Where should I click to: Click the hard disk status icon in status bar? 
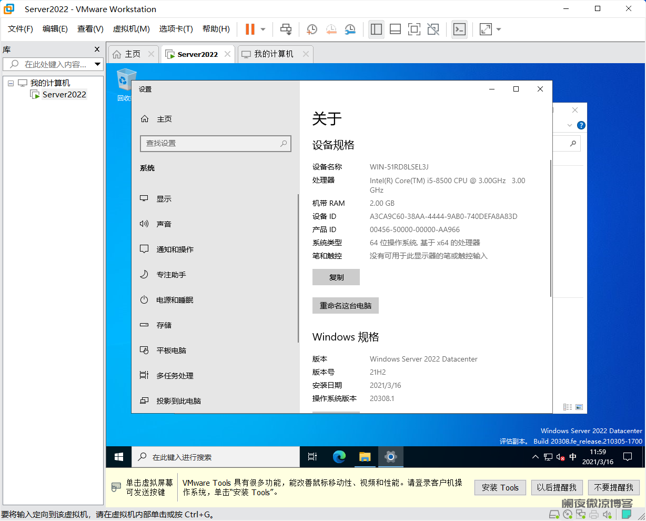point(555,514)
